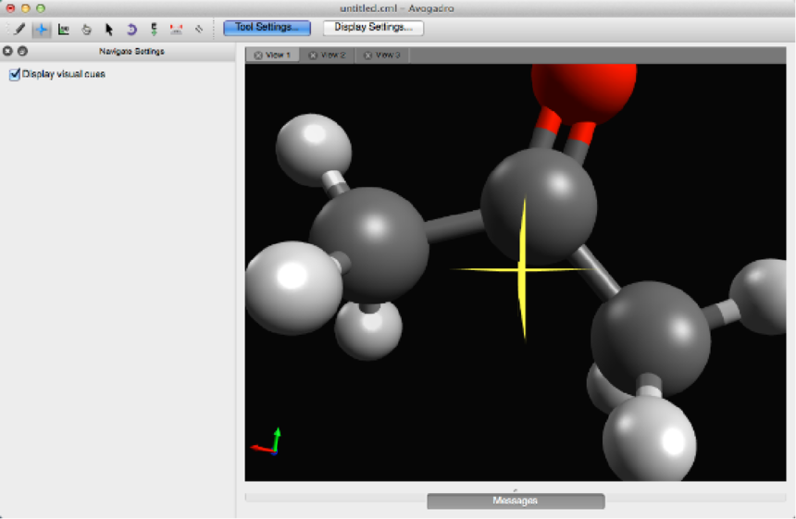This screenshot has width=796, height=519.
Task: Pick the Selection arrow tool
Action: [108, 29]
